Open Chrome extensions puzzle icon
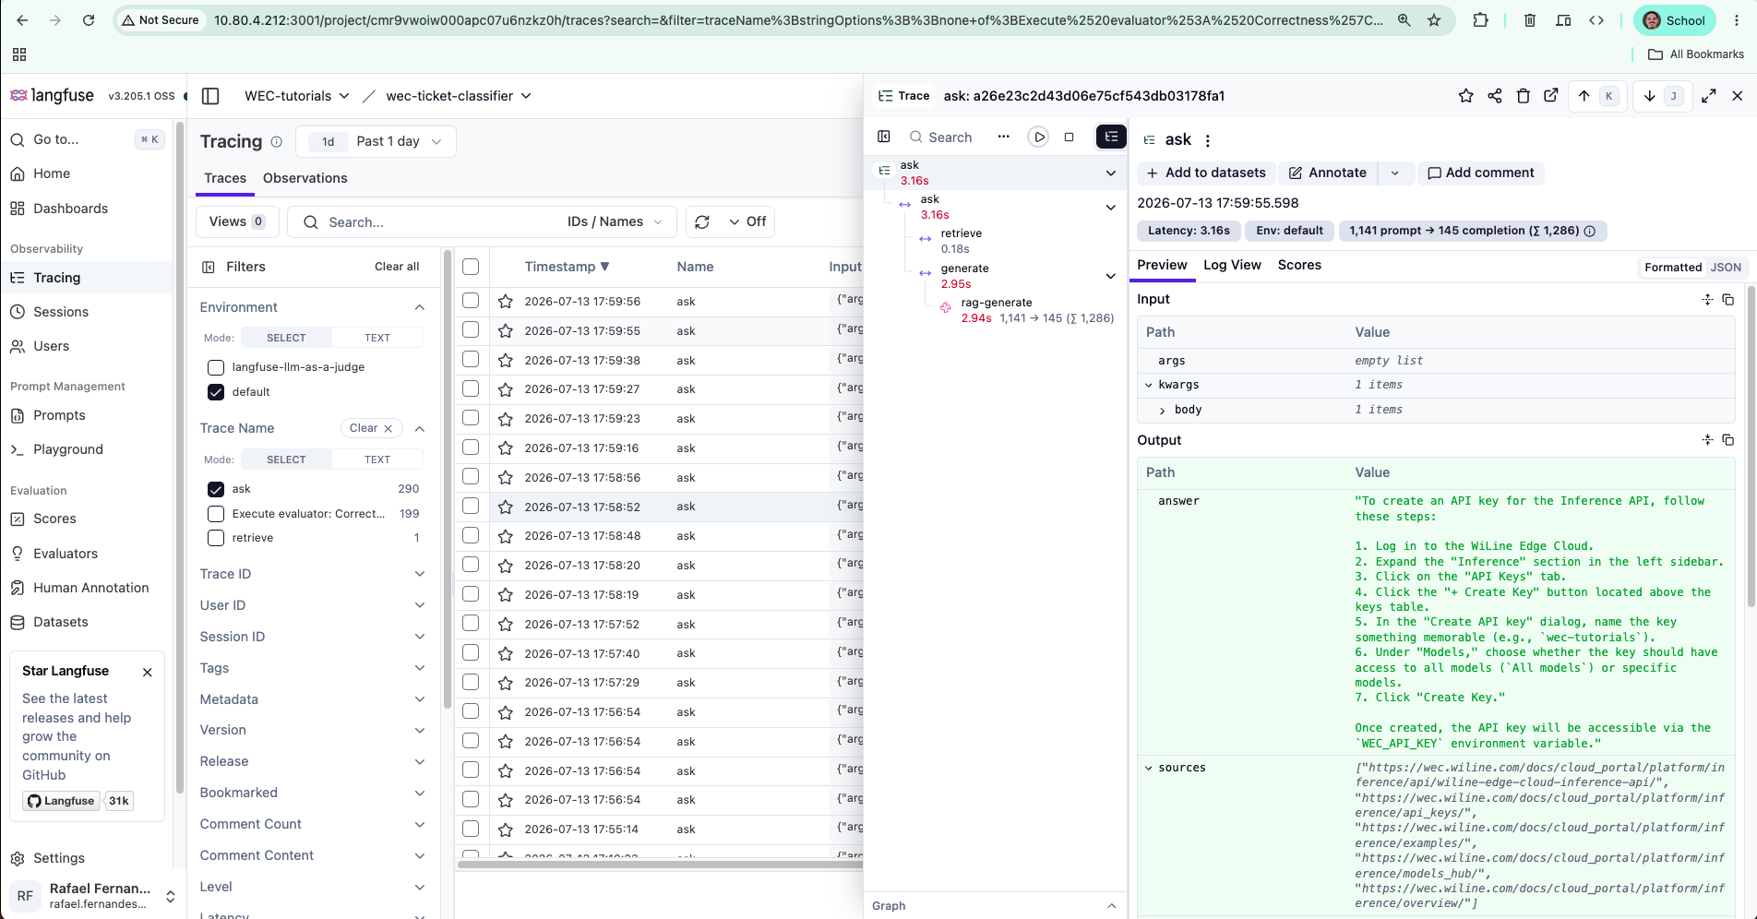The width and height of the screenshot is (1757, 919). 1480,20
